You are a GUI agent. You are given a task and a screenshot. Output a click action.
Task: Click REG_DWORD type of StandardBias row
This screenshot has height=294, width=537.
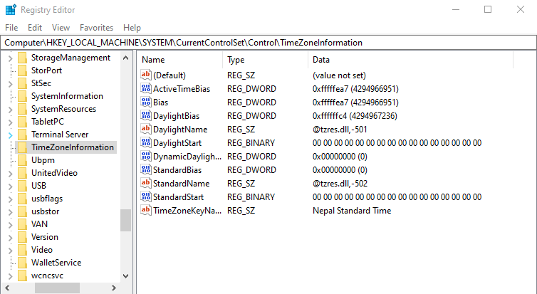click(251, 169)
